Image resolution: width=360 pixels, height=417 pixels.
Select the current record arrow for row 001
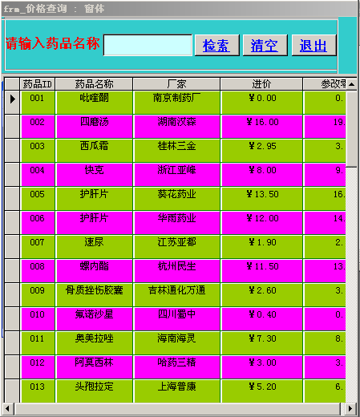[x=12, y=102]
